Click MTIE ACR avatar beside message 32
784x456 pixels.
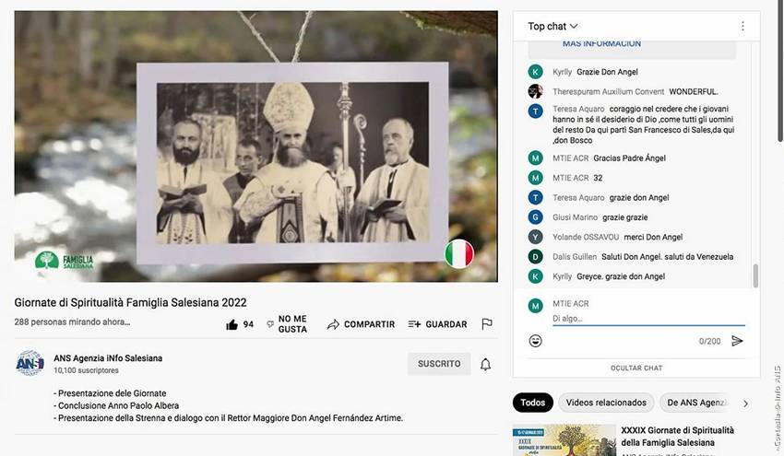536,178
